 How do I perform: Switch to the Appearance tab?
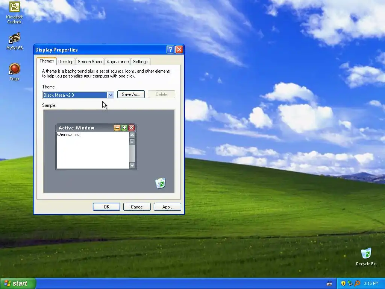point(117,62)
